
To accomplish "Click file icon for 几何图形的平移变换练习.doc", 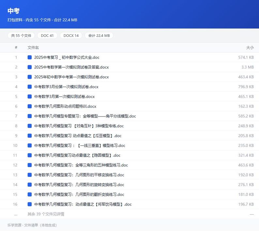I will [x=30, y=175].
